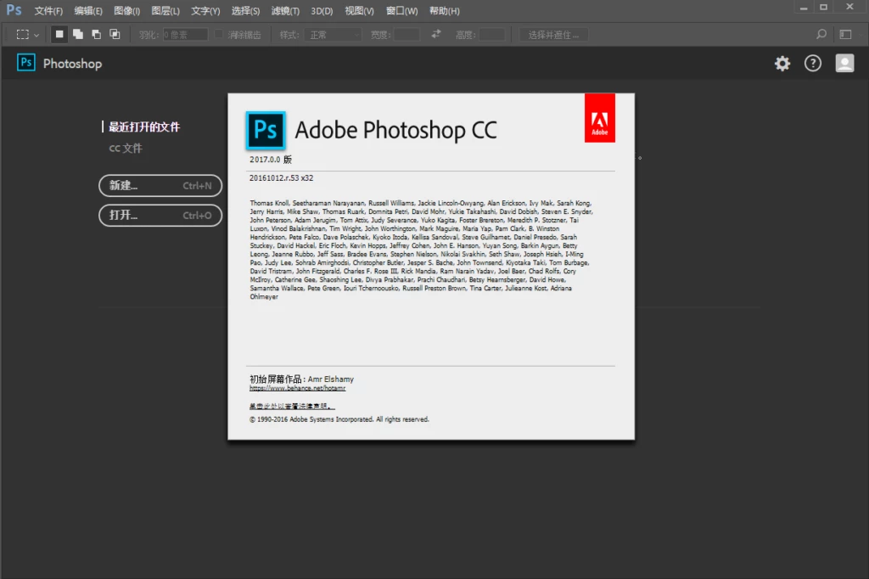The width and height of the screenshot is (869, 579).
Task: Select the Subtract from Selection icon
Action: (x=97, y=35)
